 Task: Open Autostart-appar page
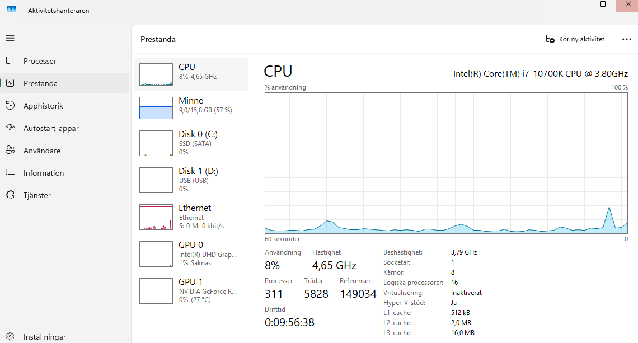pos(64,128)
